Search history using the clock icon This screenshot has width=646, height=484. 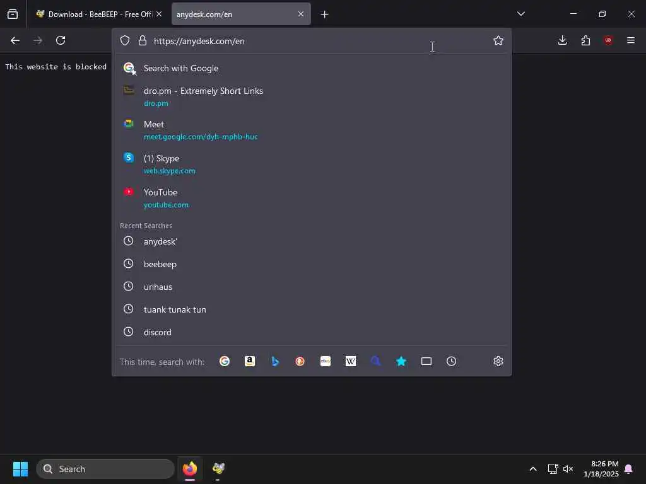tap(452, 361)
